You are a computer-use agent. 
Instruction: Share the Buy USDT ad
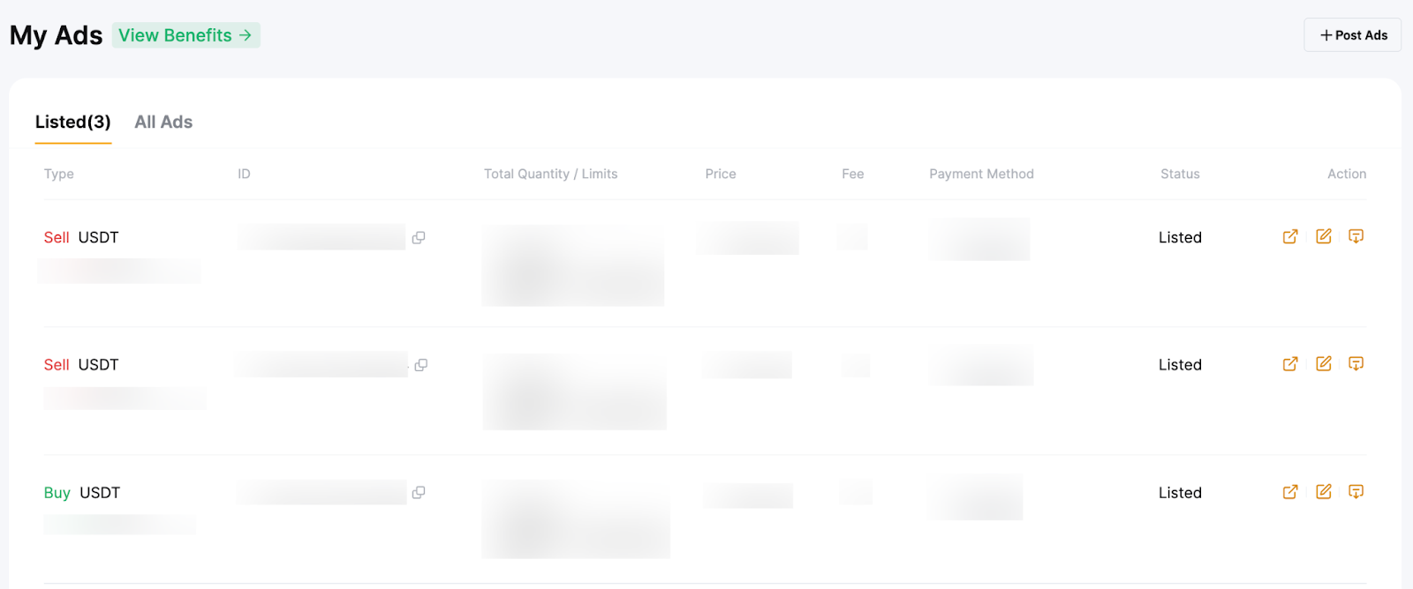pos(1290,492)
